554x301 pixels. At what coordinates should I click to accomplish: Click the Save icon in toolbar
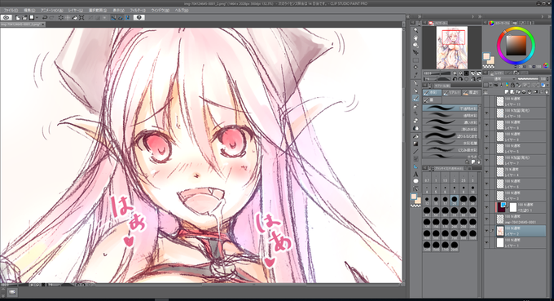click(x=32, y=17)
